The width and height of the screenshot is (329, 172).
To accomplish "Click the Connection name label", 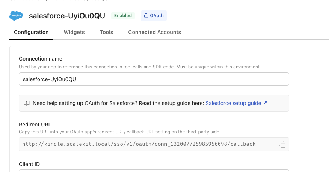I will click(41, 59).
